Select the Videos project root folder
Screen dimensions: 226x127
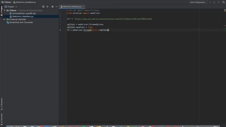[13, 10]
